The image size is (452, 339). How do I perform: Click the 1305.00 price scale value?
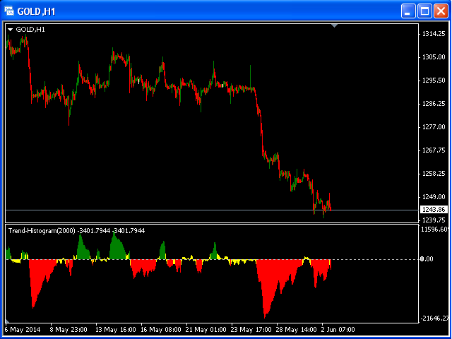click(x=434, y=57)
